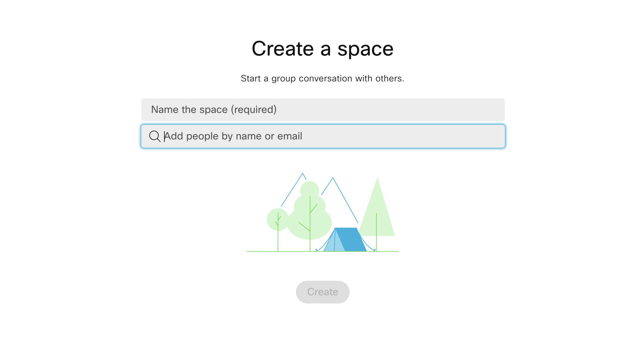This screenshot has height=359, width=626.
Task: Click the word "space" in the heading
Action: (365, 49)
